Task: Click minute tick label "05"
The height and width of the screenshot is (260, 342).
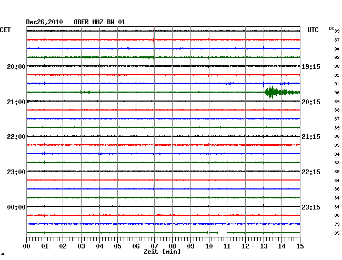Action: [117, 246]
